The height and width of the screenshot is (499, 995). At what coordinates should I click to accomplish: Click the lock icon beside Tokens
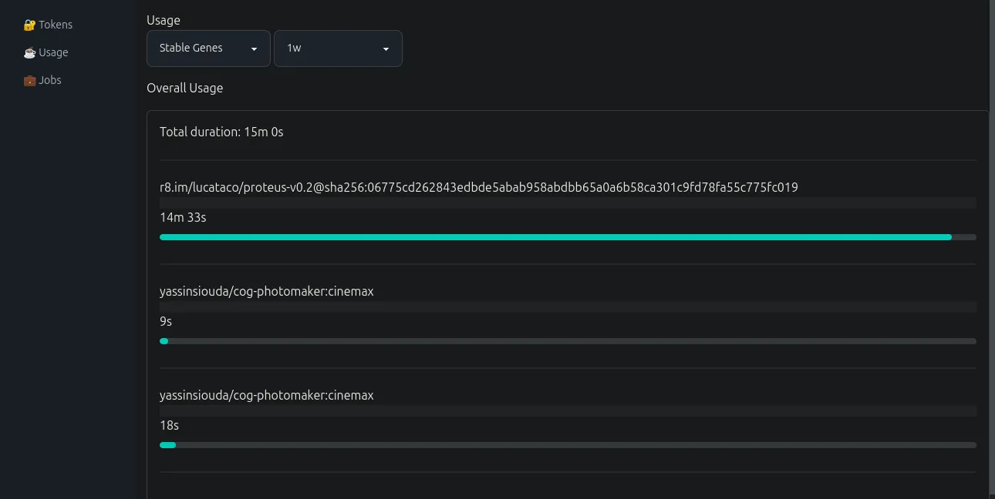point(29,25)
